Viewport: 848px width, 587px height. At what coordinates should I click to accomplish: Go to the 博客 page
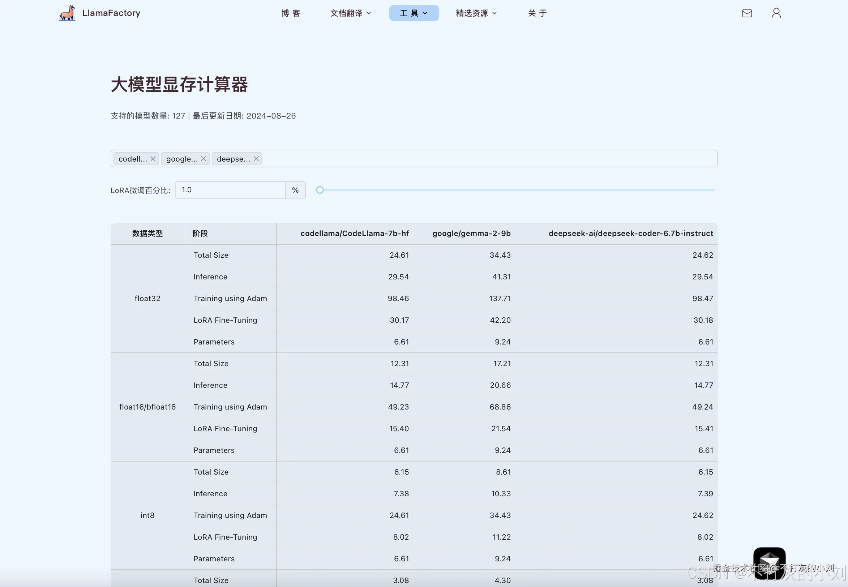pos(291,13)
